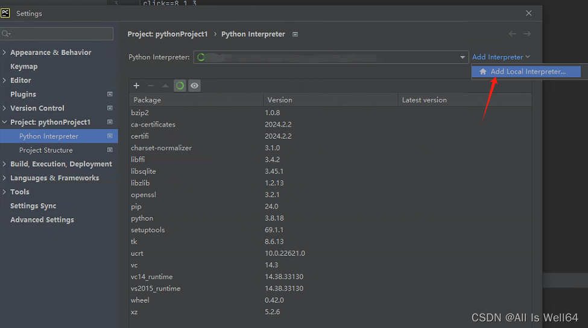Image resolution: width=588 pixels, height=328 pixels.
Task: Click the home icon in Add Local Interpreter
Action: (483, 71)
